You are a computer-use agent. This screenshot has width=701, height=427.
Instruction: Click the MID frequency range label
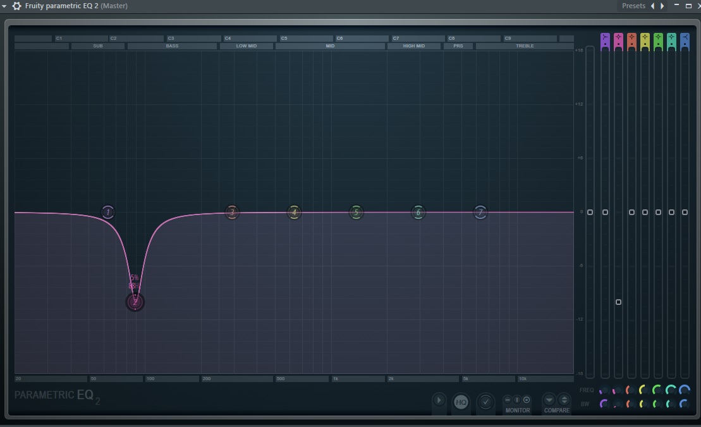pos(330,46)
